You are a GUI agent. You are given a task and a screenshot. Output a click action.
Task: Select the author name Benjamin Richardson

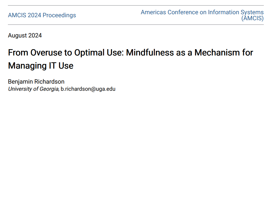pos(36,81)
